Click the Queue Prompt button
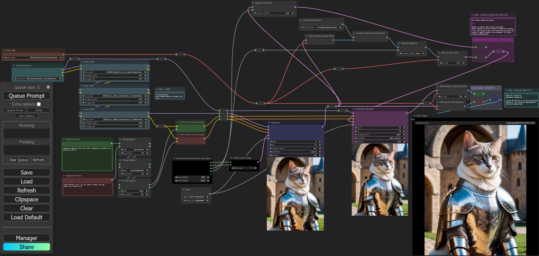 coord(27,96)
